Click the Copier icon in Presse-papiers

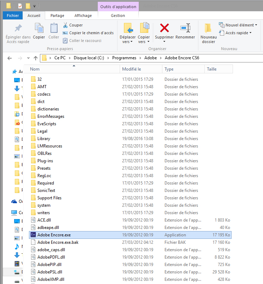(x=39, y=28)
